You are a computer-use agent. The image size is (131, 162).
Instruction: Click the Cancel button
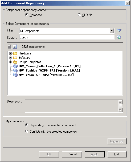tap(72, 154)
